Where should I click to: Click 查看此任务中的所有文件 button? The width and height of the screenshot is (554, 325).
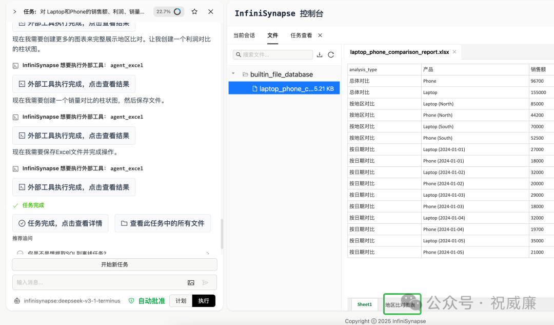163,223
